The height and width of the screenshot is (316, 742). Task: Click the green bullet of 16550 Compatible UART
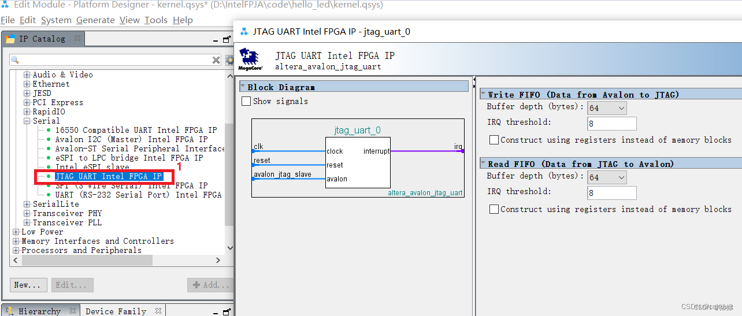pos(49,130)
